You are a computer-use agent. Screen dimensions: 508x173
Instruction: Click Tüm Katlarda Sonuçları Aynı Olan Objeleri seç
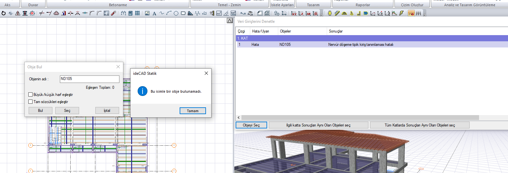coord(420,125)
